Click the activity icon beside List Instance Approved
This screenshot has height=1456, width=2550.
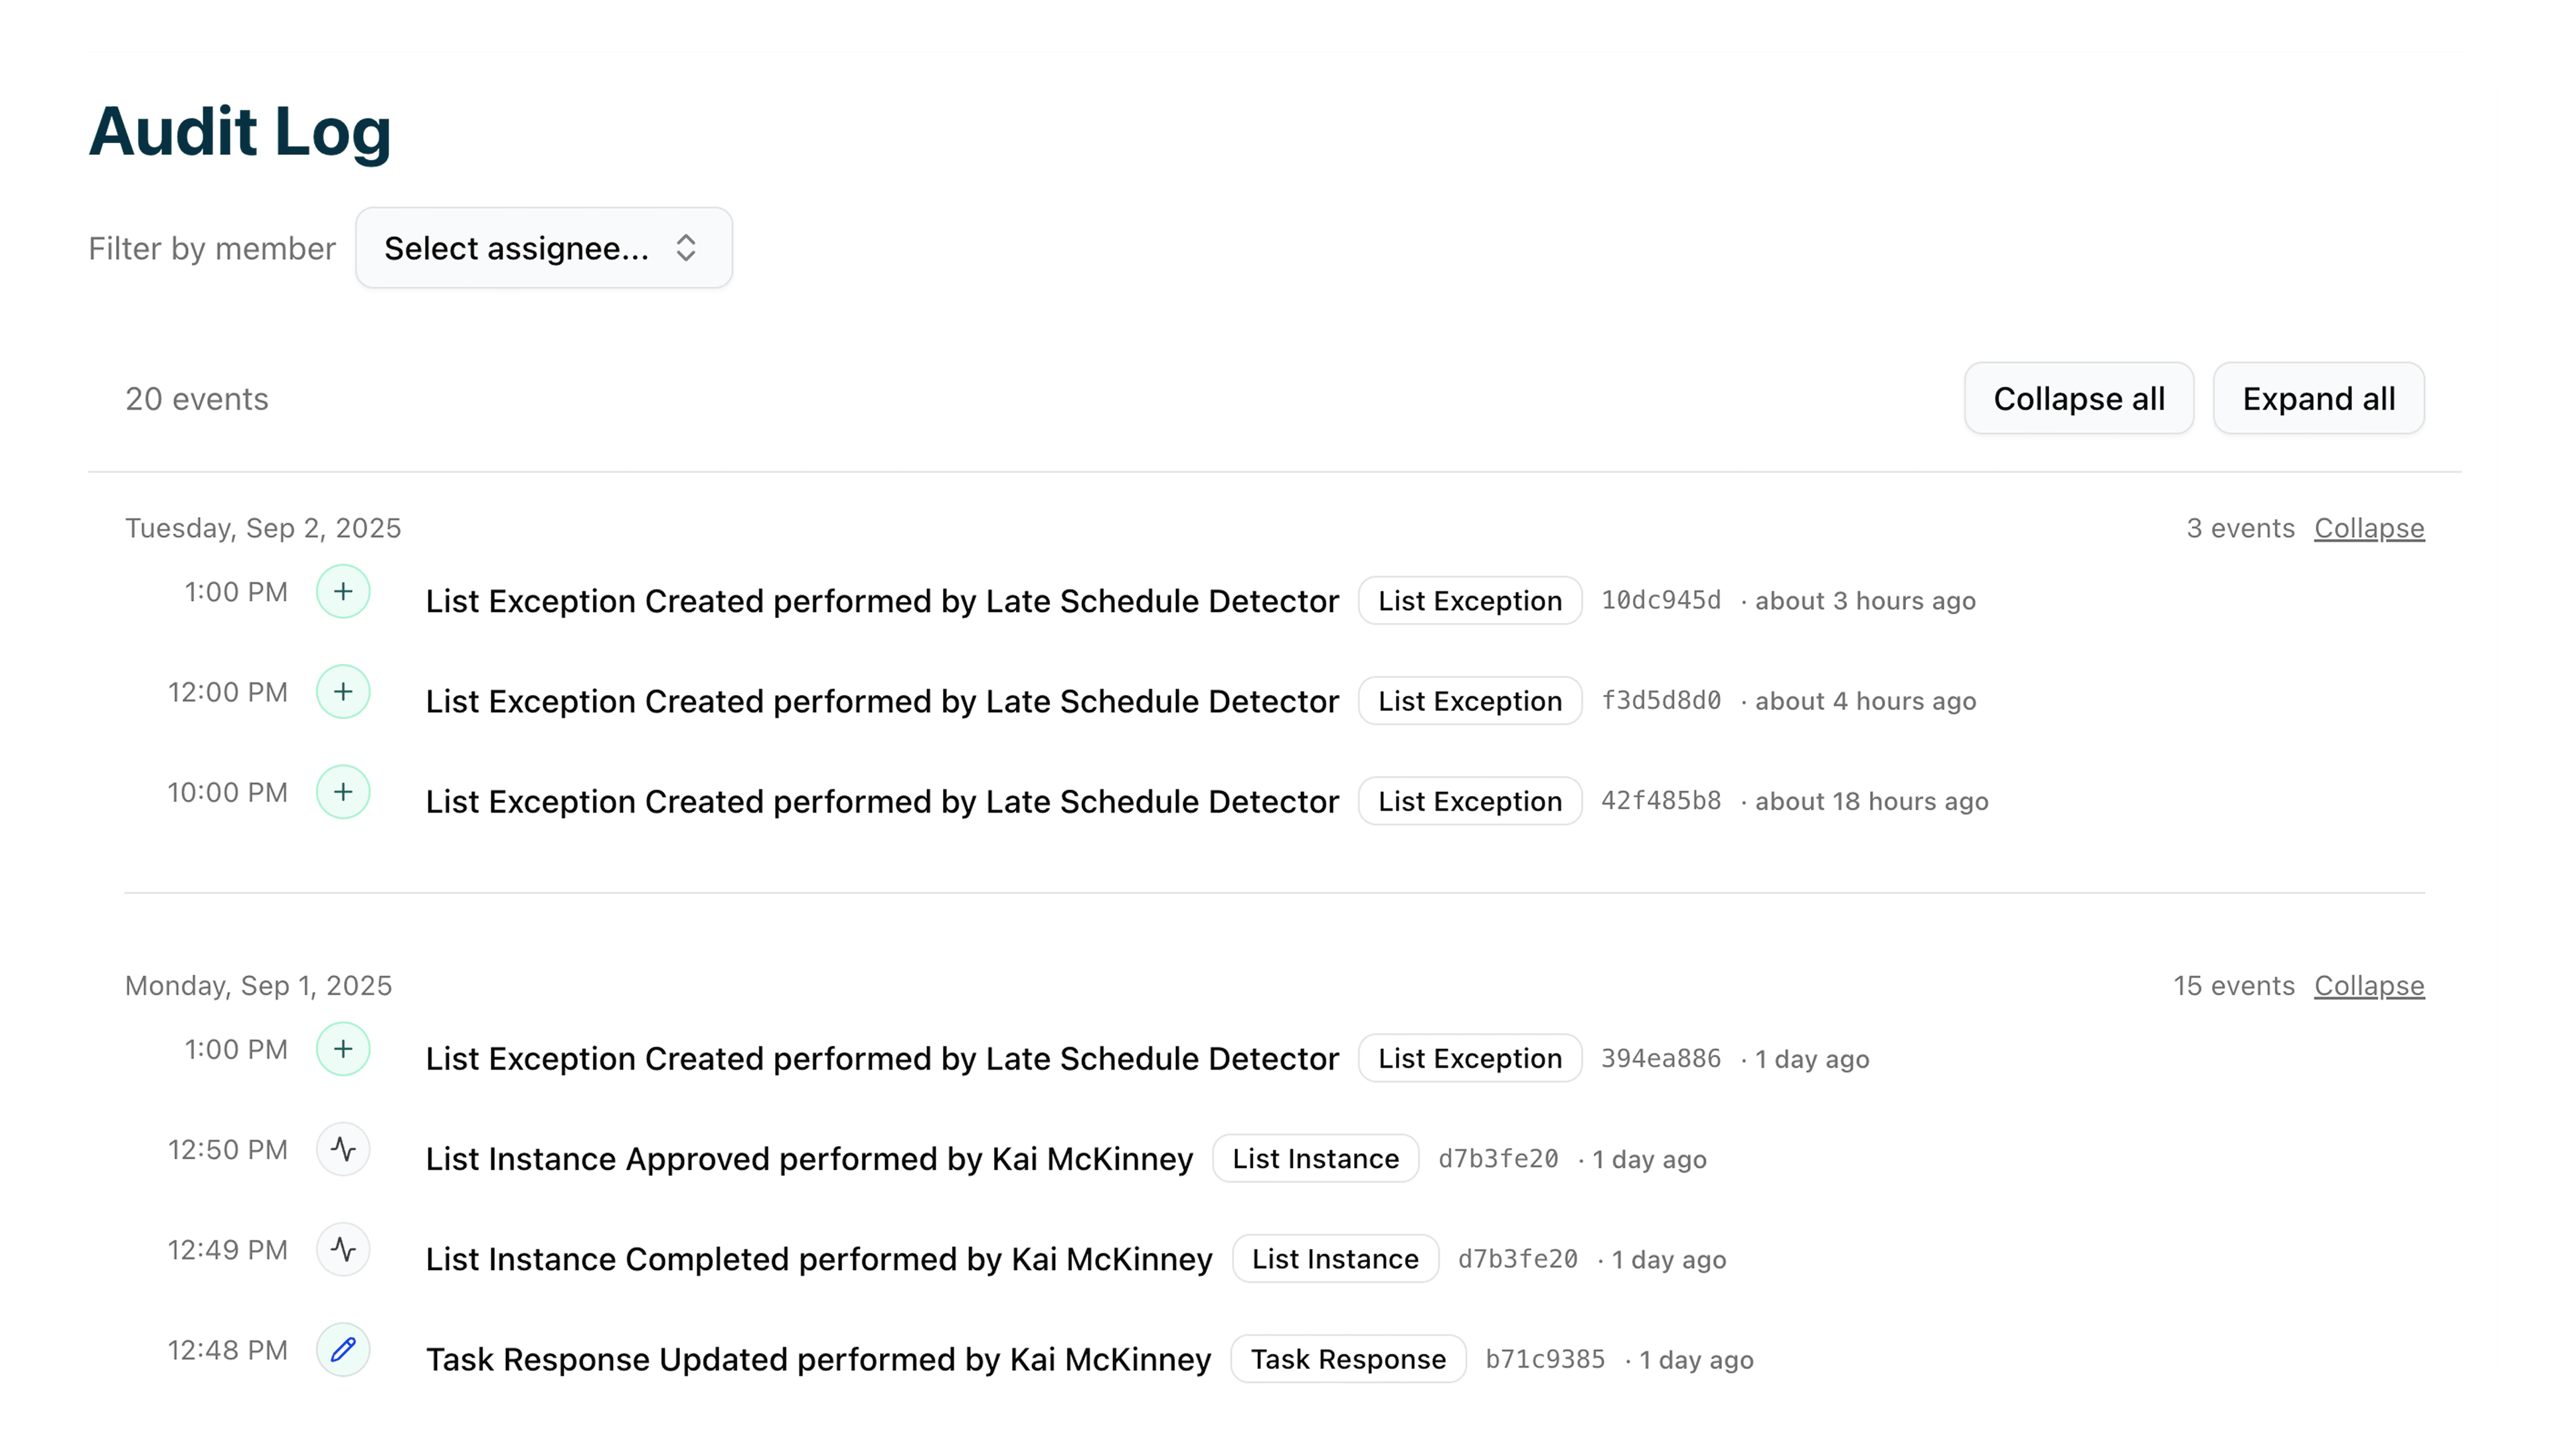coord(344,1149)
